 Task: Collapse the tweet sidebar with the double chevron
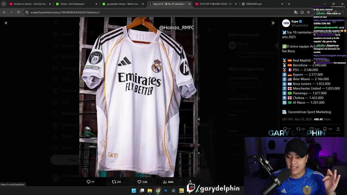[273, 23]
